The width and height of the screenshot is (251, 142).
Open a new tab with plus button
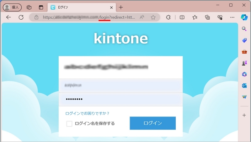(121, 7)
